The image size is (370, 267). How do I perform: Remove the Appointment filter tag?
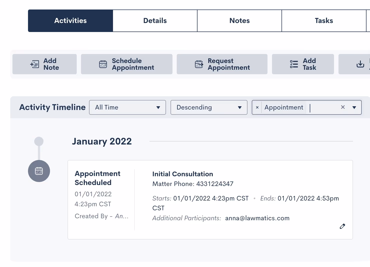[257, 107]
